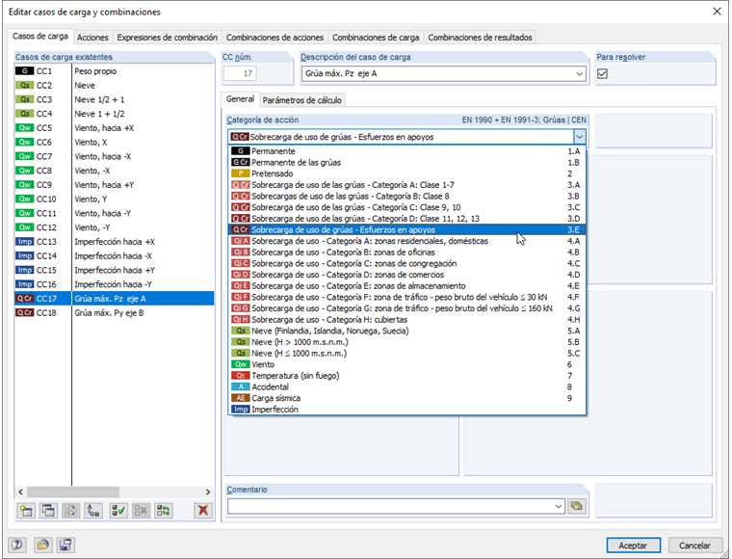Screen dimensions: 732x559
Task: Click the horizontal scrollbar of load case list
Action: (73, 492)
